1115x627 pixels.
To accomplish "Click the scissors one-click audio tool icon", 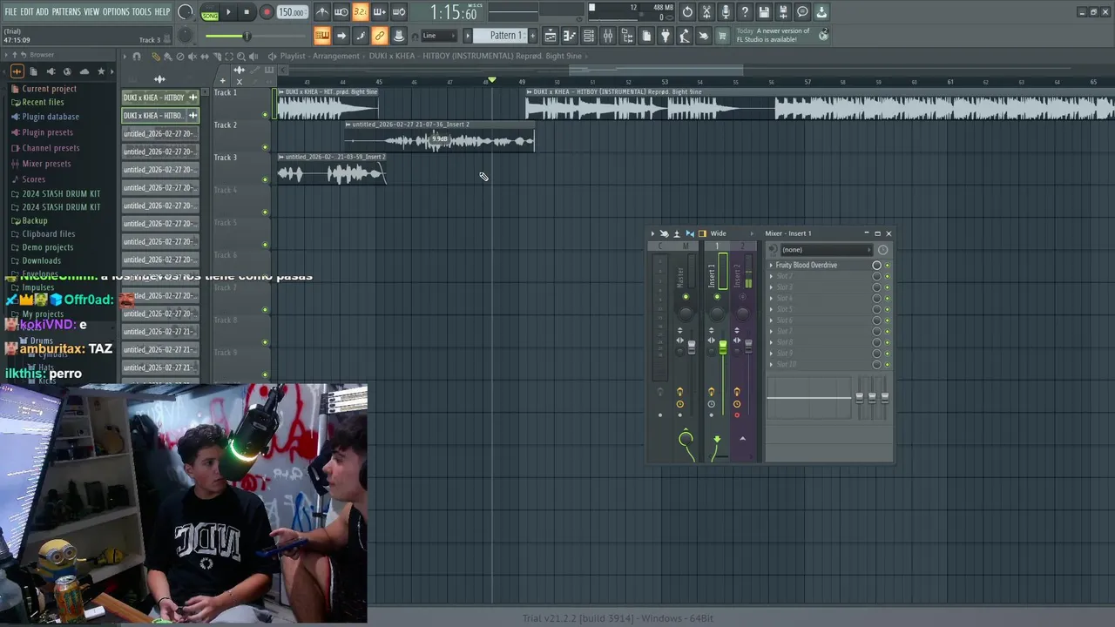I will 706,12.
